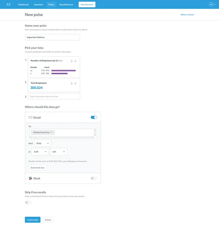Viewport: 219px width, 226px height.
Task: Go to Questions in top navigation
Action: (x=39, y=4)
